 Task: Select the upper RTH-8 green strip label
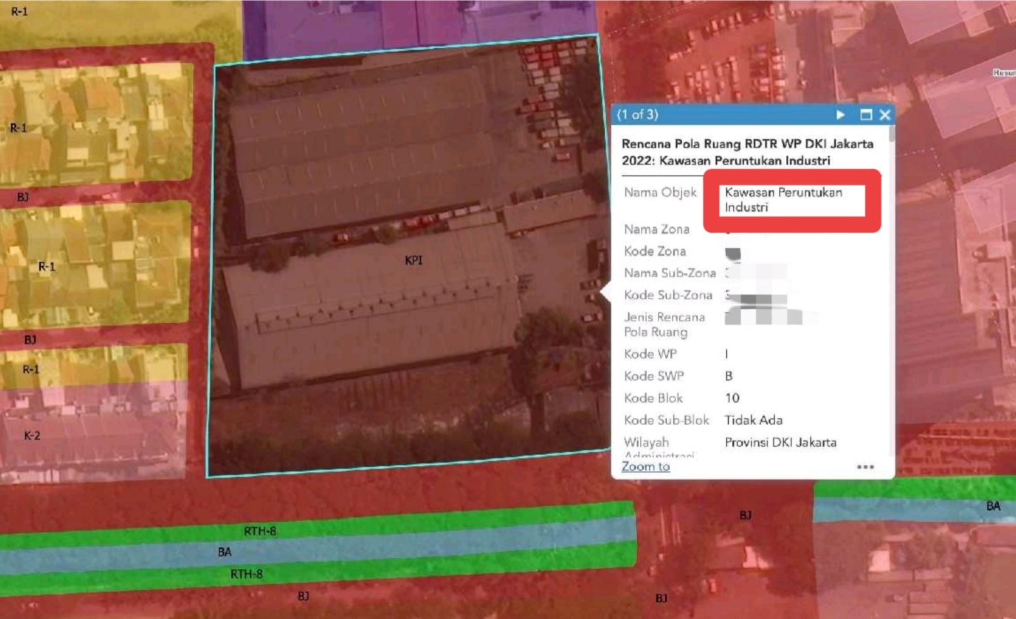point(260,531)
